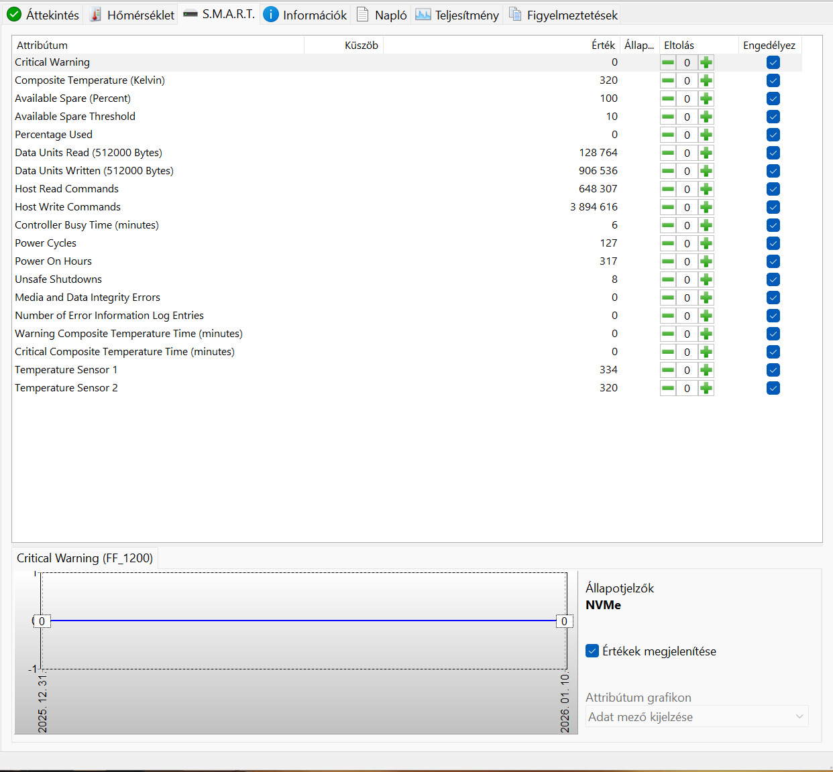This screenshot has height=772, width=833.
Task: Click the Állap... column header
Action: click(639, 45)
